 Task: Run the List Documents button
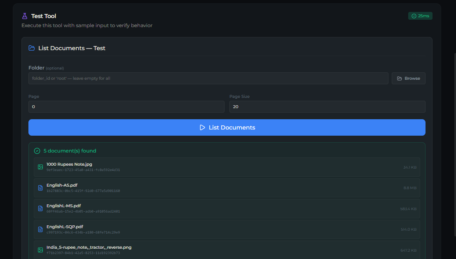[227, 127]
